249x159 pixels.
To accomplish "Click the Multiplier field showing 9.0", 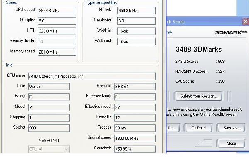I will 57,21.
